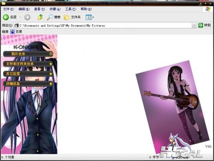
Task: Open the Back history dropdown arrow
Action: pos(21,17)
